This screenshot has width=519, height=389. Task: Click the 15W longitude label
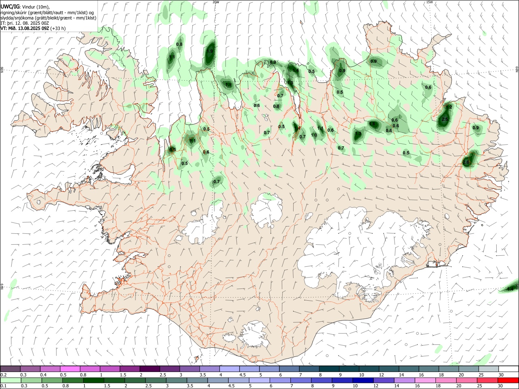tap(429, 2)
